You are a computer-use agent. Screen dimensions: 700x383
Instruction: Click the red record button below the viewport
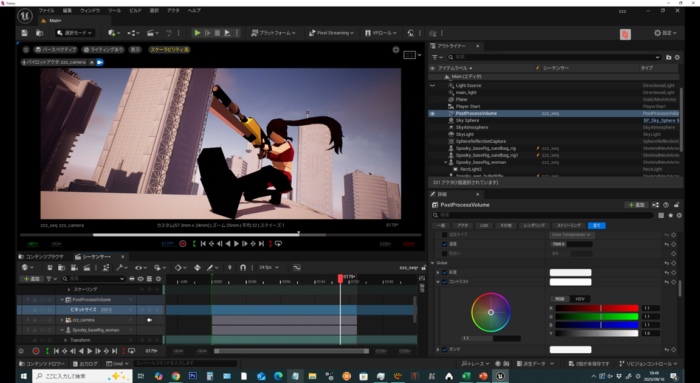(x=183, y=244)
